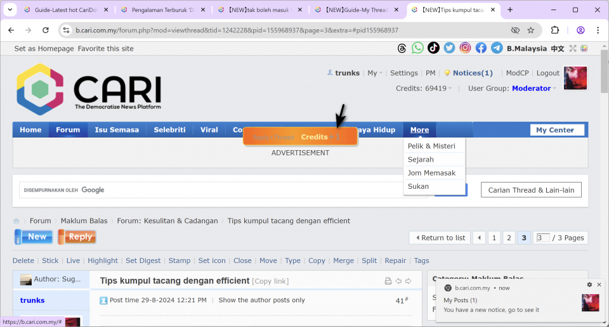
Task: Open ModCP link
Action: [518, 73]
